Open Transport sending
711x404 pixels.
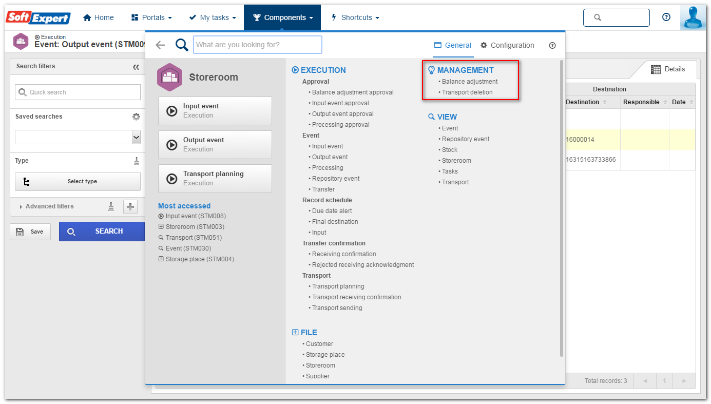point(337,308)
